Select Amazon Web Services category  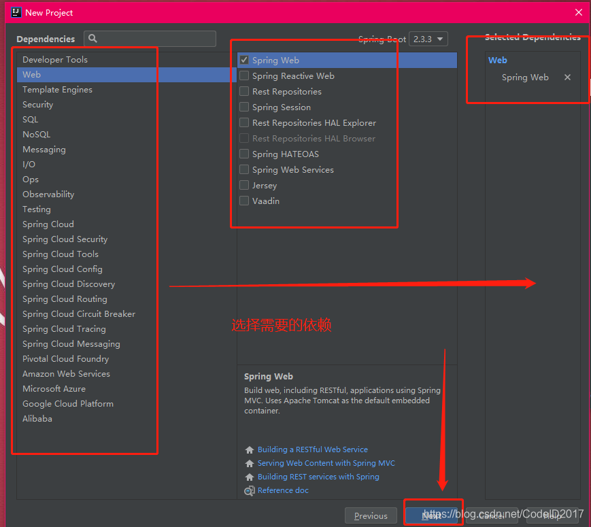point(126,373)
